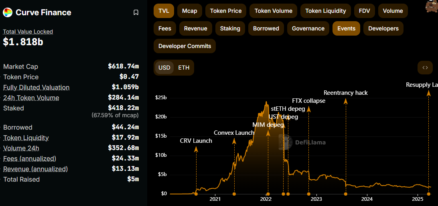Click the stETH depeg event label

(288, 109)
